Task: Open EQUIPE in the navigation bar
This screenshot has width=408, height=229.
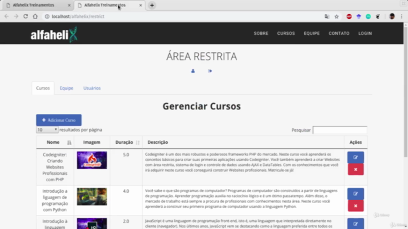Action: point(312,33)
